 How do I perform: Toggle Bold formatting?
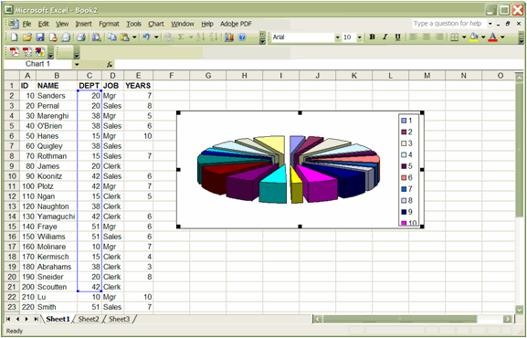pyautogui.click(x=372, y=37)
